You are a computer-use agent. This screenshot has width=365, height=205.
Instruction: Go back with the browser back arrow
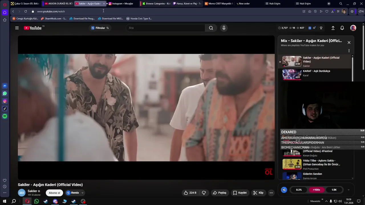(x=13, y=11)
